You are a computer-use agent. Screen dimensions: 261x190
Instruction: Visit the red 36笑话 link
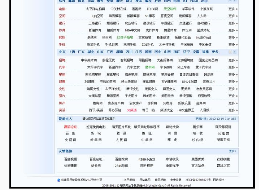[x=132, y=110]
